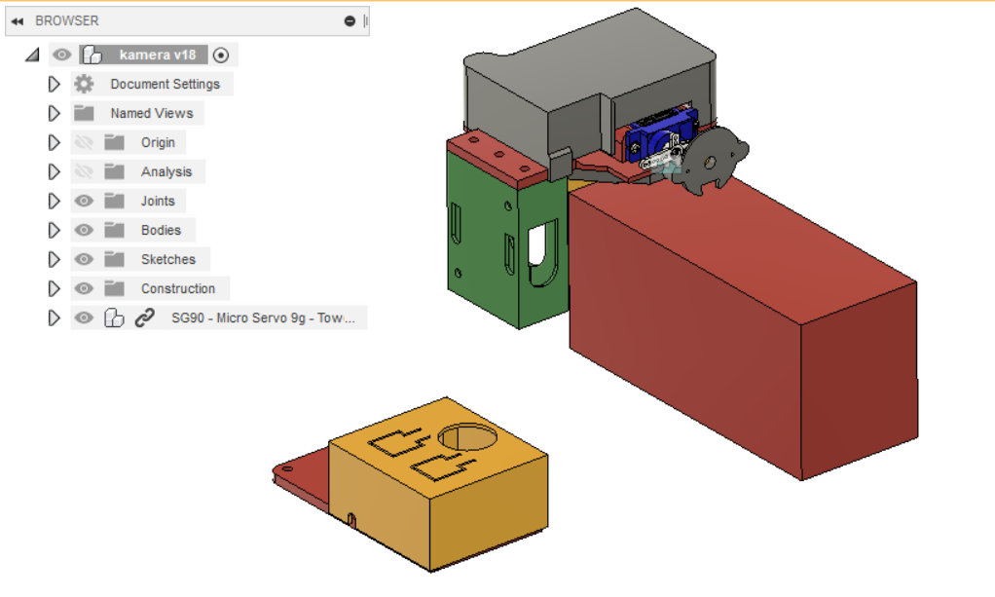Hide the Joints folder
This screenshot has width=995, height=597.
tap(84, 201)
